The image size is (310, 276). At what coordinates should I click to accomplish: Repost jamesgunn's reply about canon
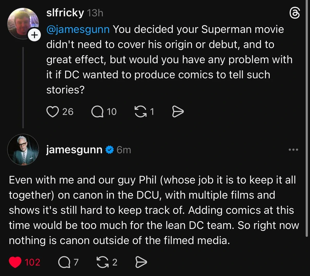tap(103, 262)
